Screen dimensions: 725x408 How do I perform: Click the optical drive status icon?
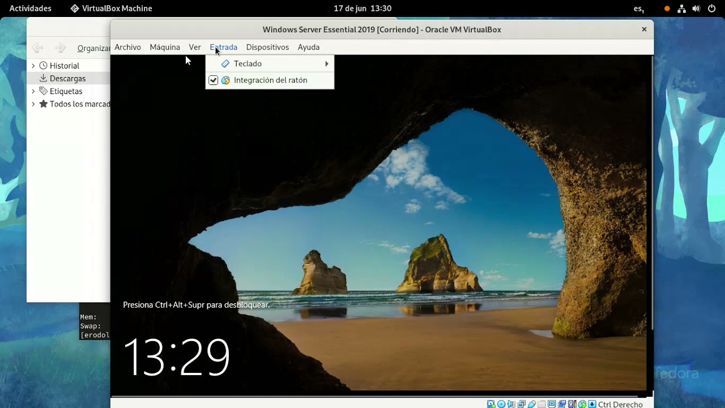[x=501, y=405]
